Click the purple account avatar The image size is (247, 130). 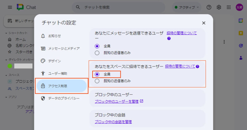coord(239,7)
